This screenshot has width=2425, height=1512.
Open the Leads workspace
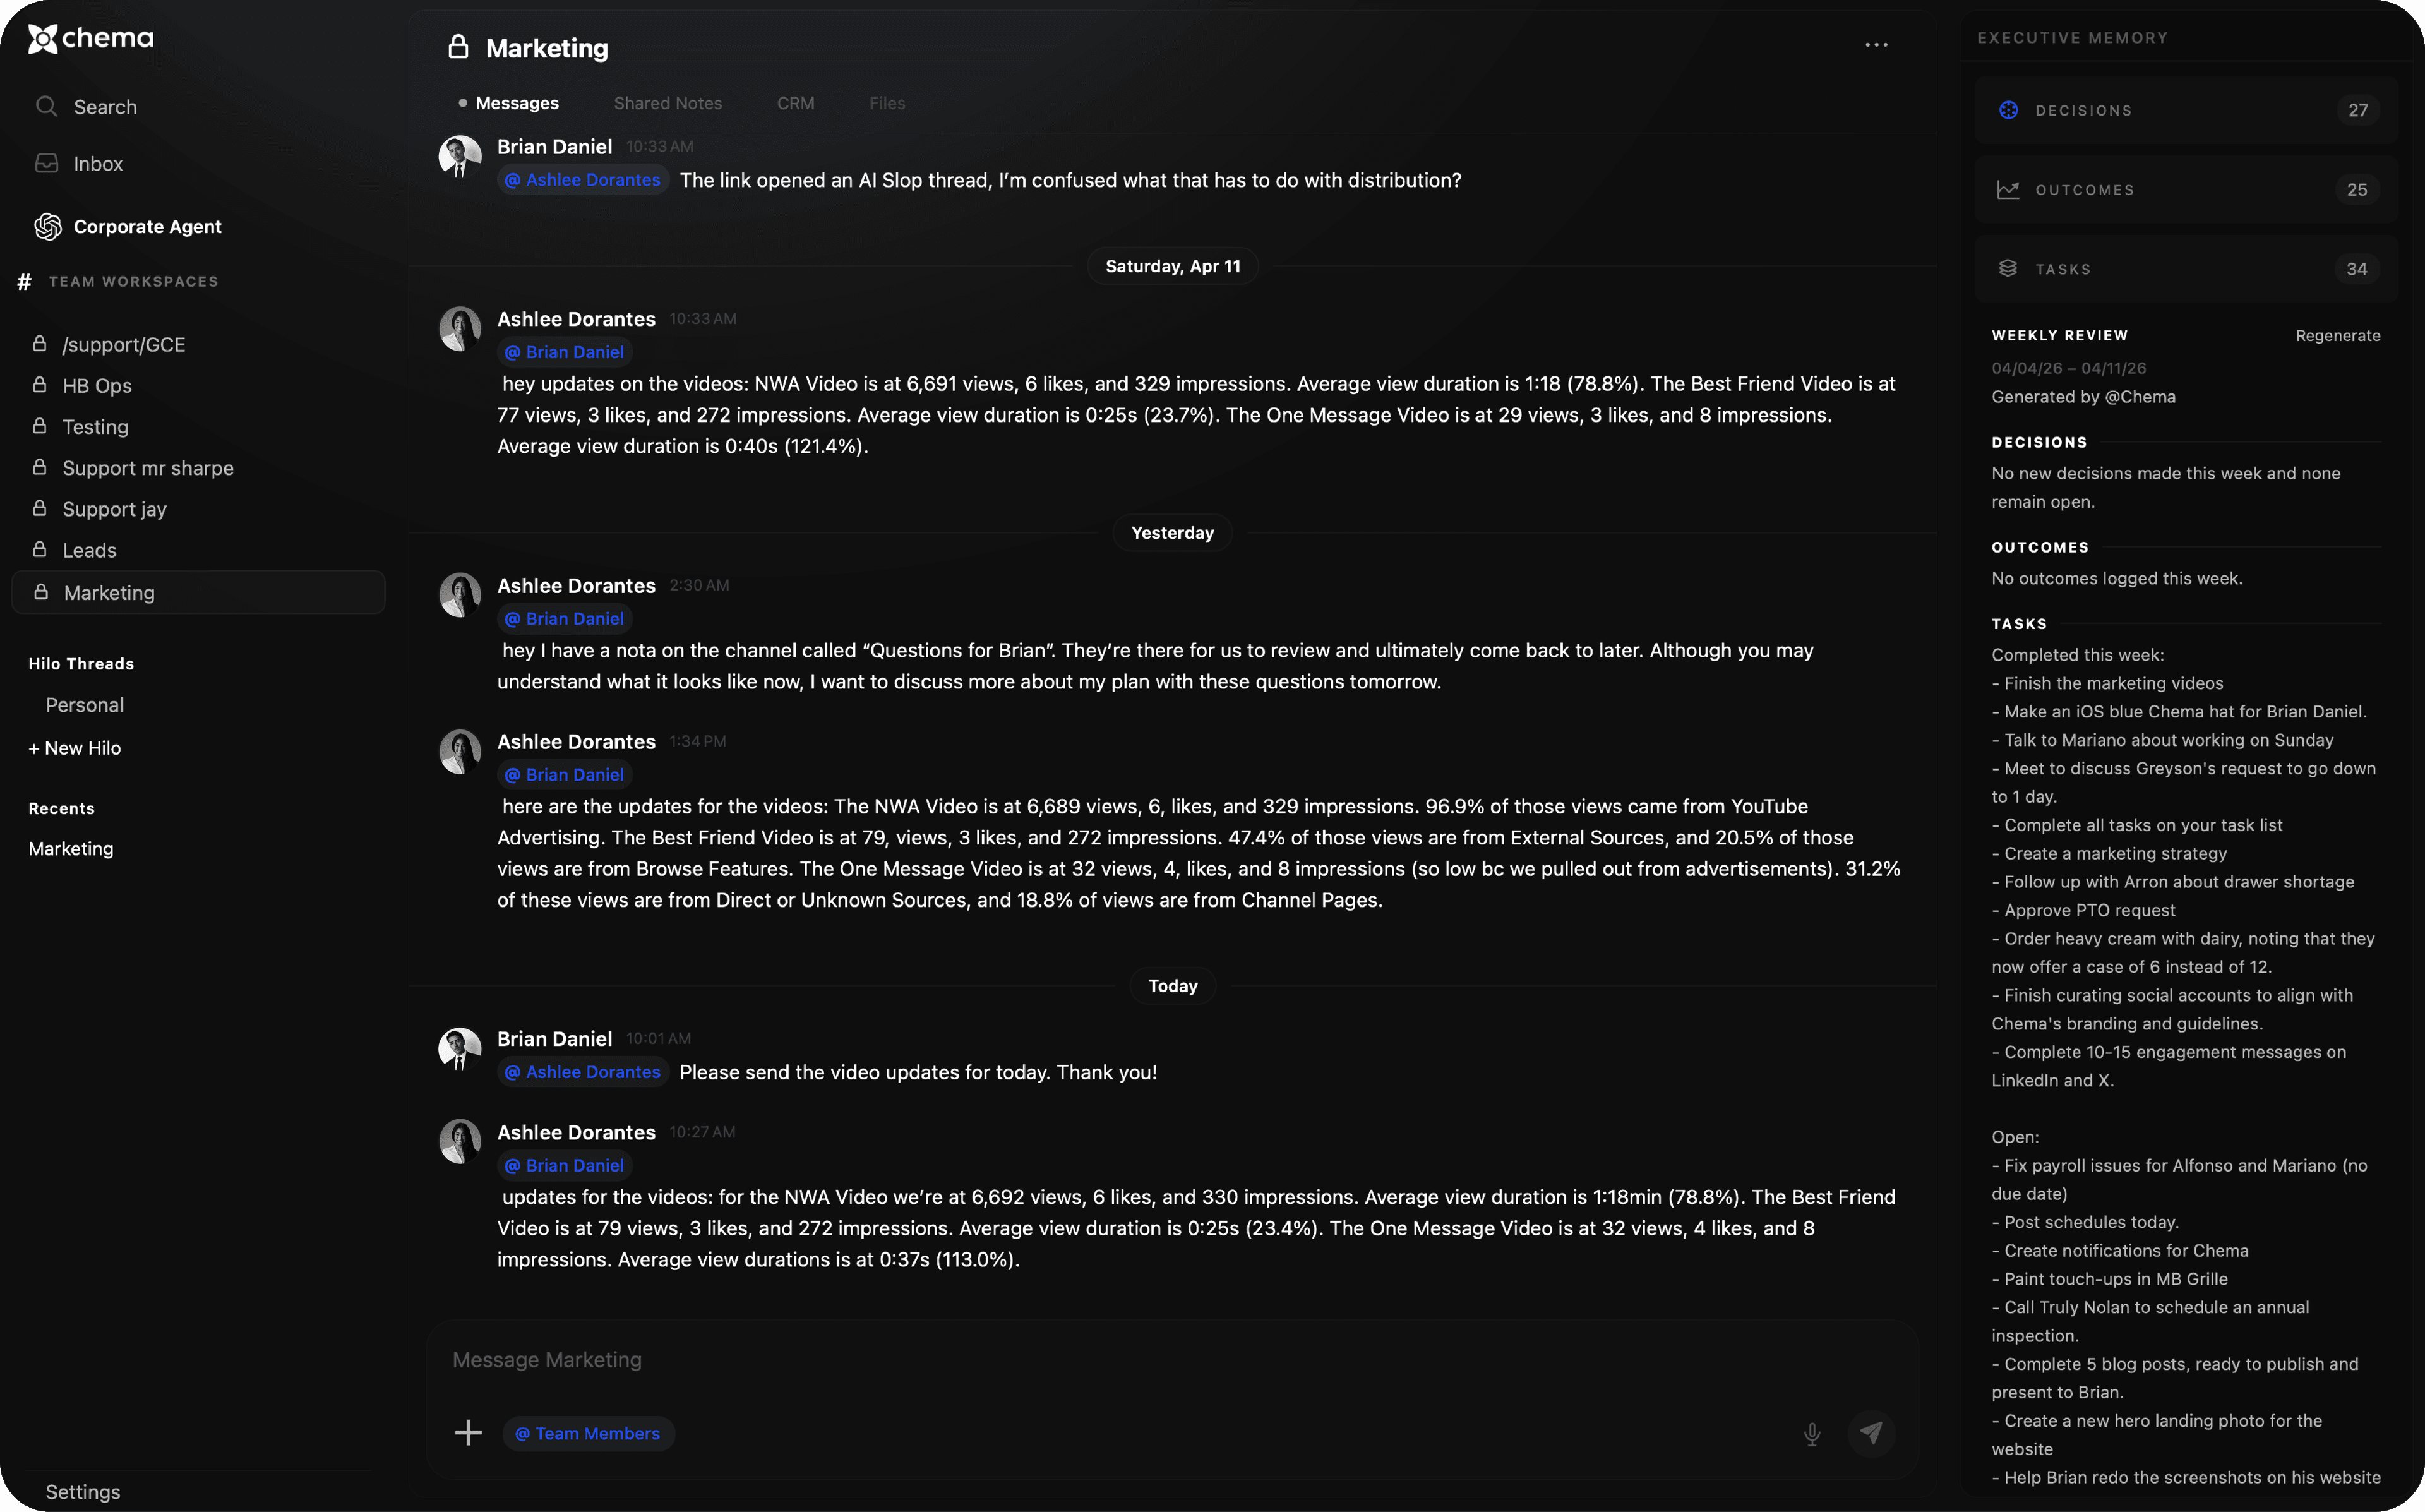click(x=89, y=550)
